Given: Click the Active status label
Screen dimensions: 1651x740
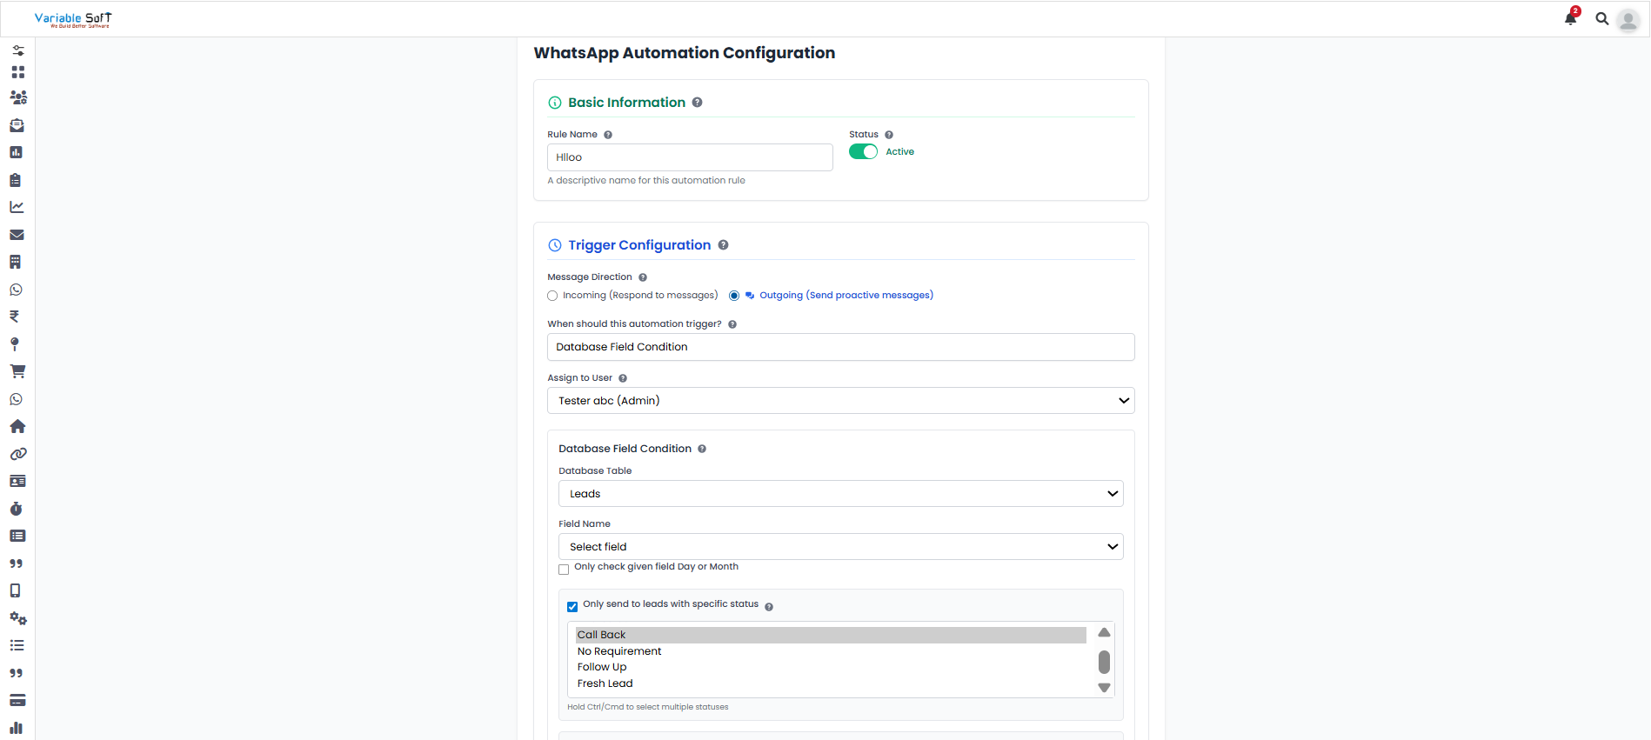Looking at the screenshot, I should 899,151.
